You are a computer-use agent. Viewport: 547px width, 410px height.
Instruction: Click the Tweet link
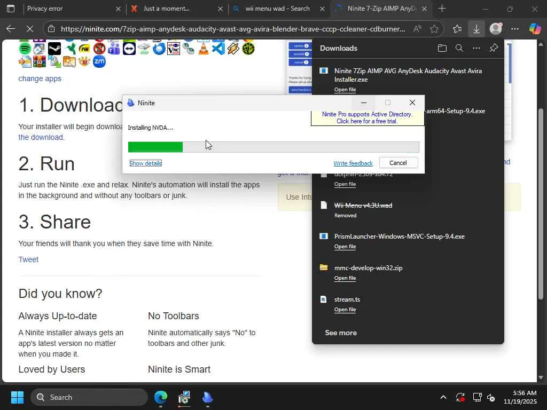click(x=28, y=259)
